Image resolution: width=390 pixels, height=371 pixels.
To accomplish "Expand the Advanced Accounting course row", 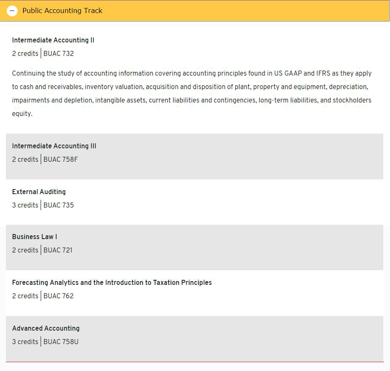I will (46, 329).
